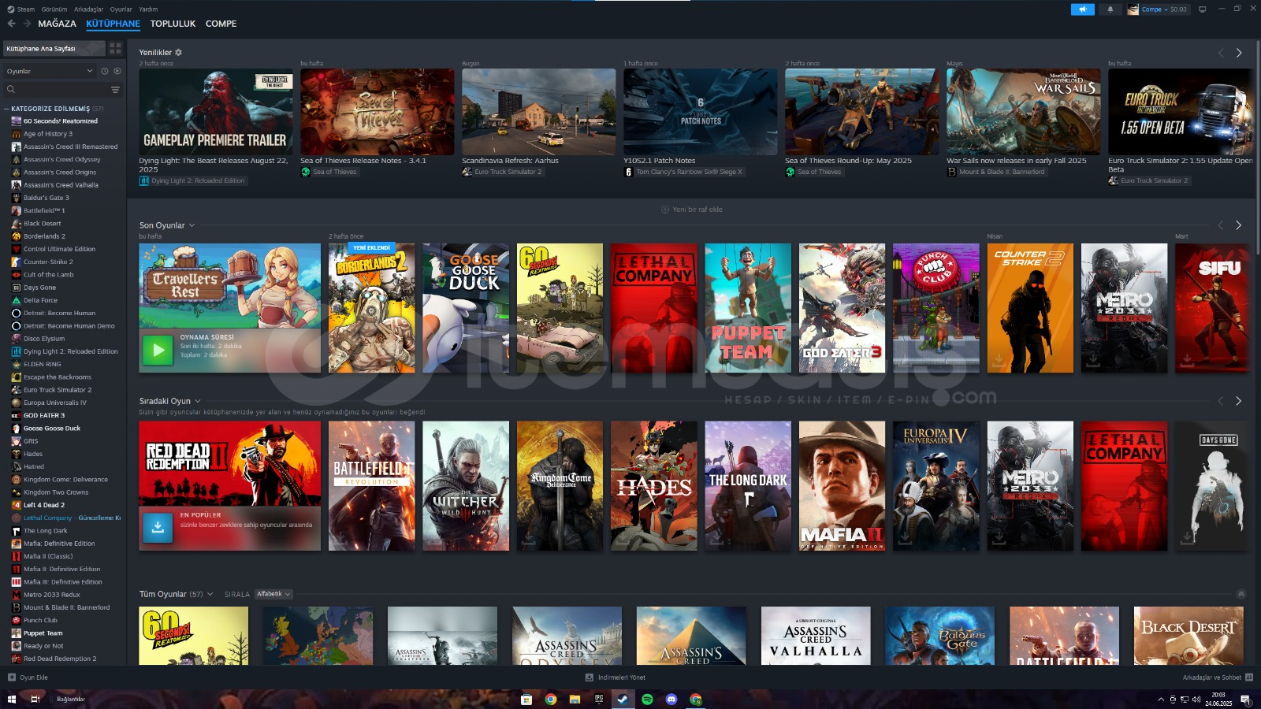Open Sıradaki Oyun shelf dropdown

[197, 401]
